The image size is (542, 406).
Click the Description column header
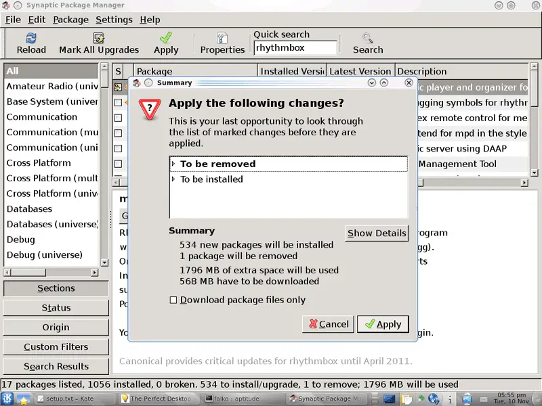pyautogui.click(x=461, y=71)
